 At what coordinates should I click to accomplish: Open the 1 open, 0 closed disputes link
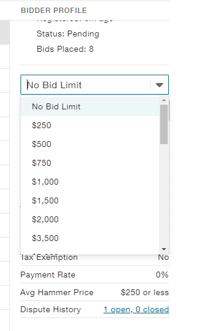(x=136, y=309)
